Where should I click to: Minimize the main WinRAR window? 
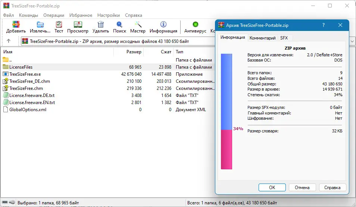point(313,6)
